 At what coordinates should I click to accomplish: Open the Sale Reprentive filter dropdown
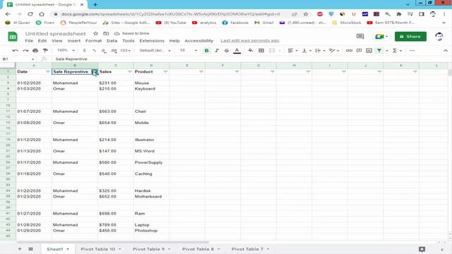(x=94, y=72)
